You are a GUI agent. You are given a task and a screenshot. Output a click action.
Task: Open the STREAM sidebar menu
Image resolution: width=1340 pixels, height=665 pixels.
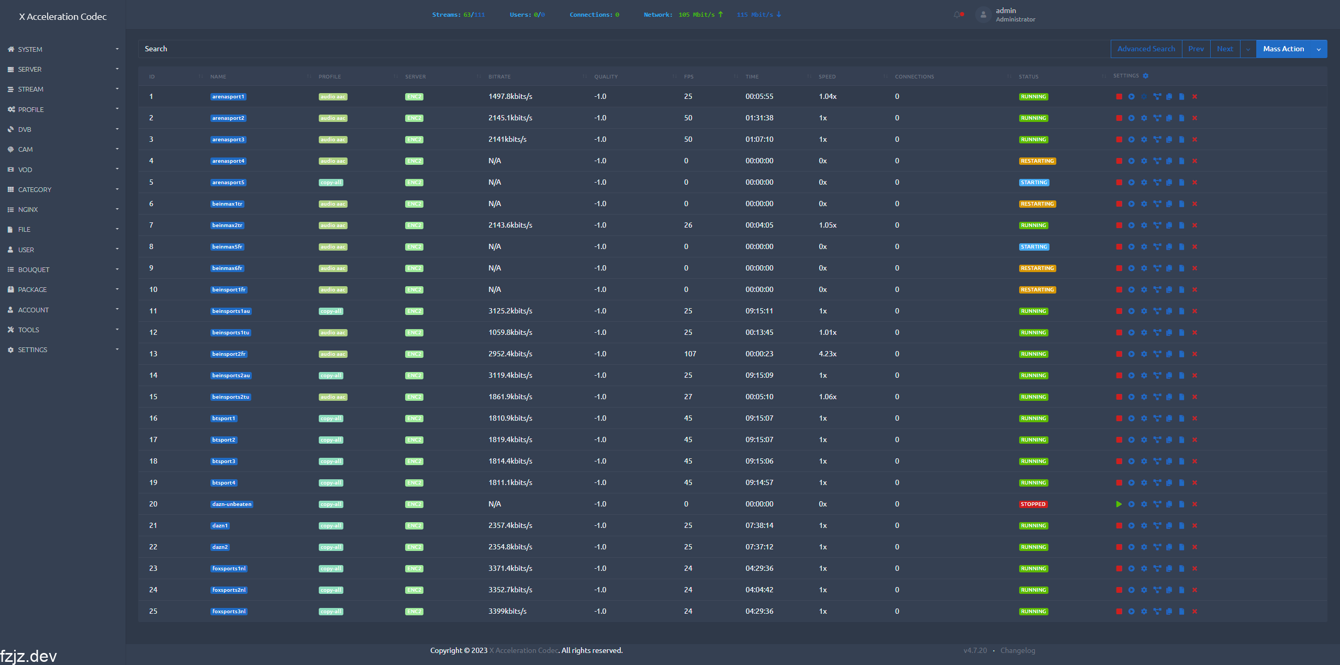tap(63, 89)
